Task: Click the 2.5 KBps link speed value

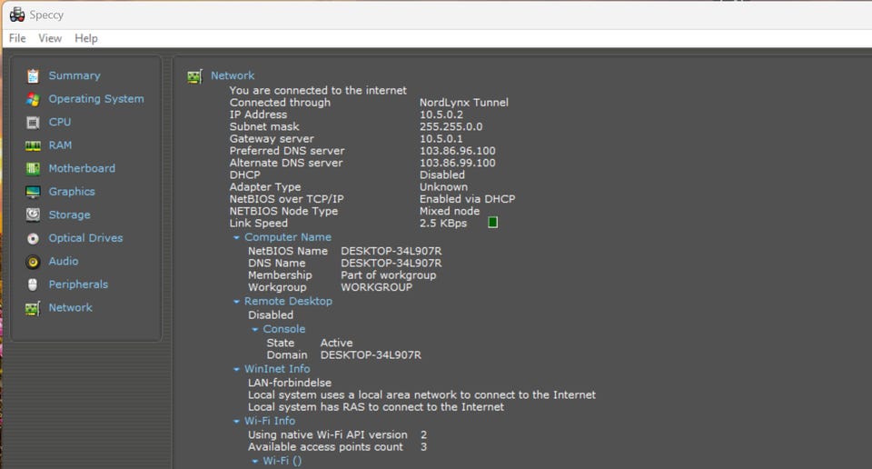Action: (443, 223)
